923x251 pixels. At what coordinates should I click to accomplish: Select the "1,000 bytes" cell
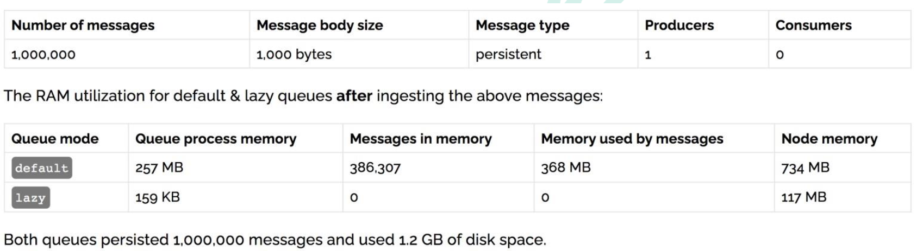tap(294, 54)
